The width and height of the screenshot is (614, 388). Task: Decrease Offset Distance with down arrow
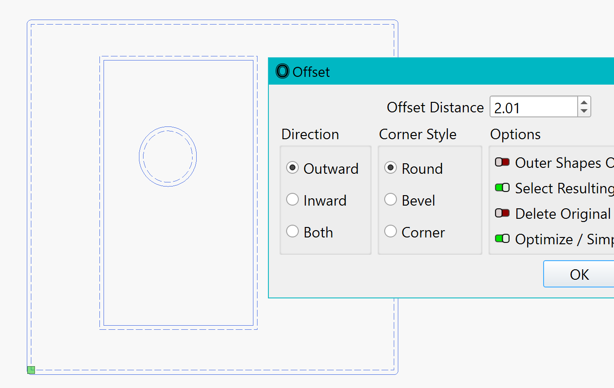584,112
